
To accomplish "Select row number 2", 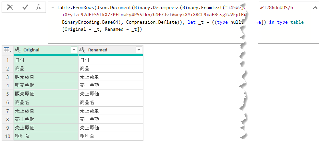I will tap(8, 69).
